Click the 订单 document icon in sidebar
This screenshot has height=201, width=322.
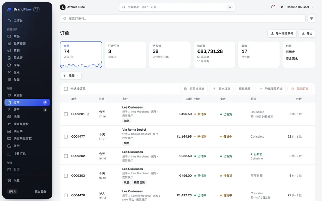(x=9, y=103)
